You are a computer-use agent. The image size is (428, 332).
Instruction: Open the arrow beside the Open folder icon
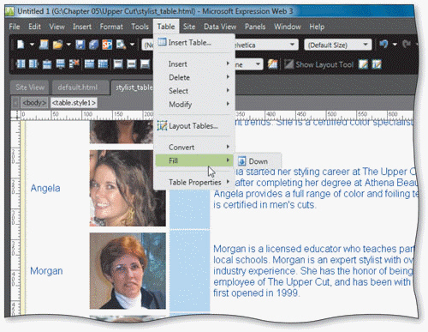pyautogui.click(x=68, y=45)
